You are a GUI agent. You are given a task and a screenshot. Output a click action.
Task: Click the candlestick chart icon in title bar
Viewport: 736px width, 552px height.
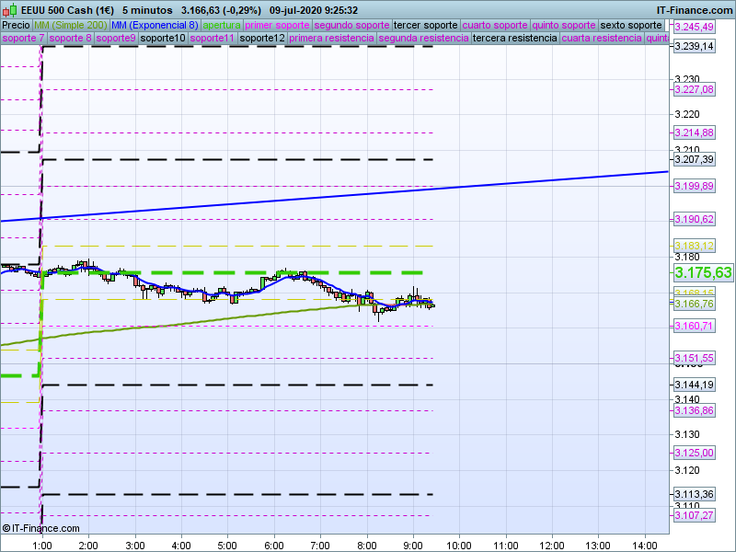7,9
